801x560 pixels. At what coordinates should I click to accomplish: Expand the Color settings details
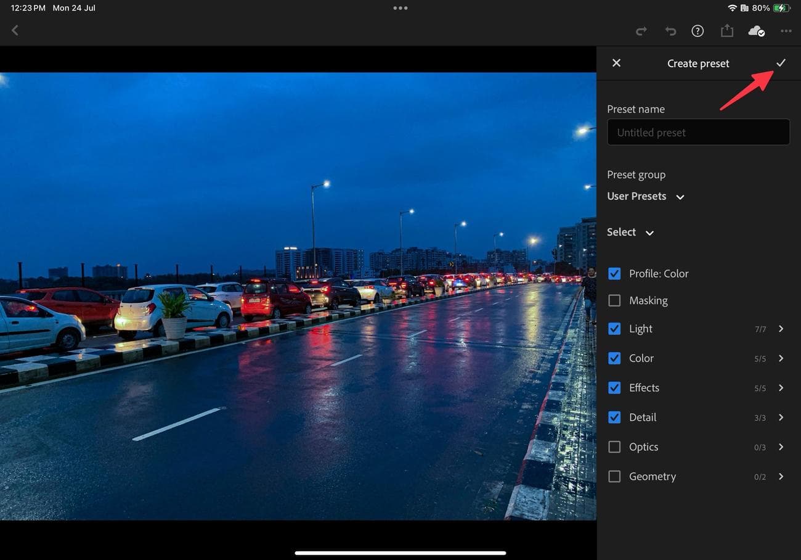coord(780,358)
